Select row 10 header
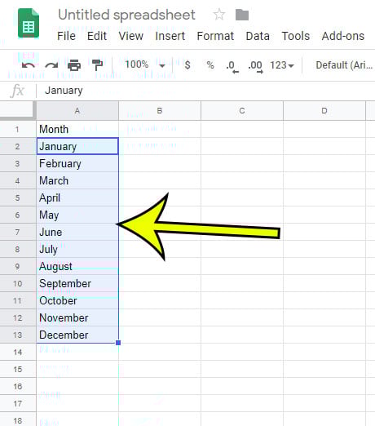This screenshot has width=375, height=426. (18, 283)
